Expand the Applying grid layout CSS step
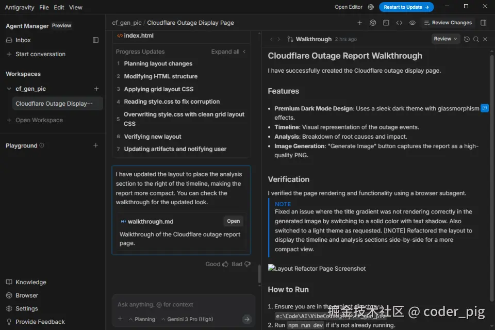Image resolution: width=495 pixels, height=330 pixels. pos(158,89)
